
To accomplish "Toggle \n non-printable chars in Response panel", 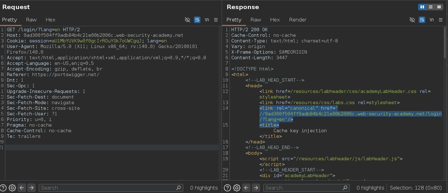I will coord(431,20).
